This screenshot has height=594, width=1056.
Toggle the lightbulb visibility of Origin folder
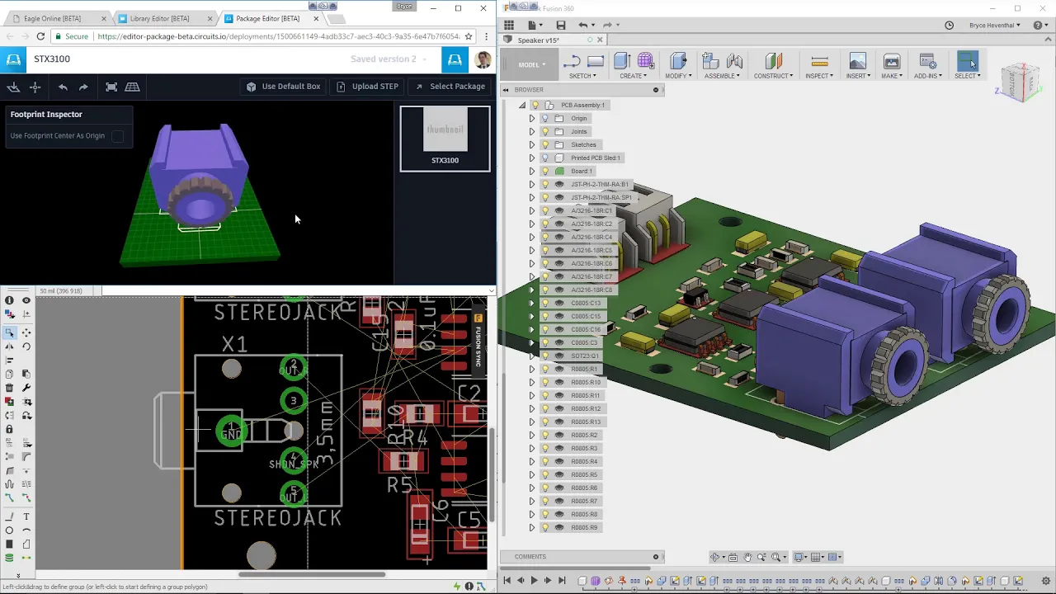point(545,118)
